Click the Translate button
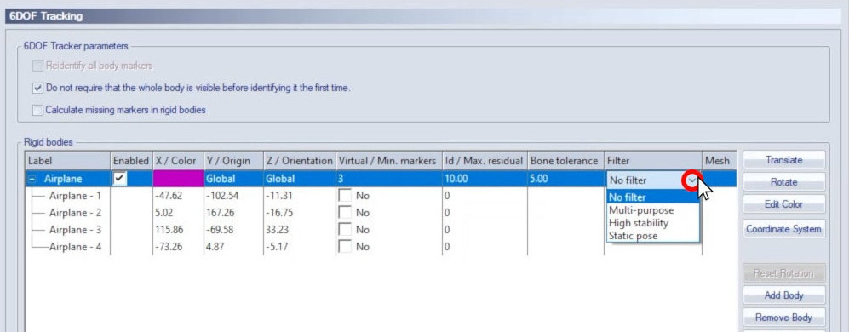This screenshot has height=332, width=849. 784,160
